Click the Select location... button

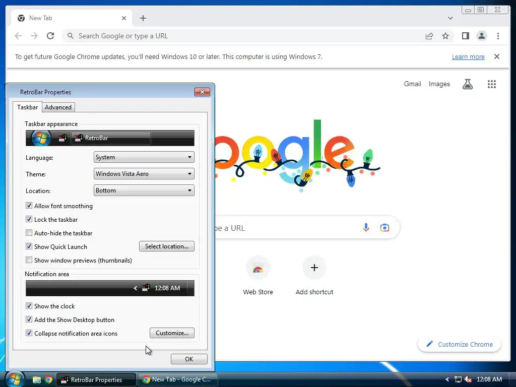point(166,246)
